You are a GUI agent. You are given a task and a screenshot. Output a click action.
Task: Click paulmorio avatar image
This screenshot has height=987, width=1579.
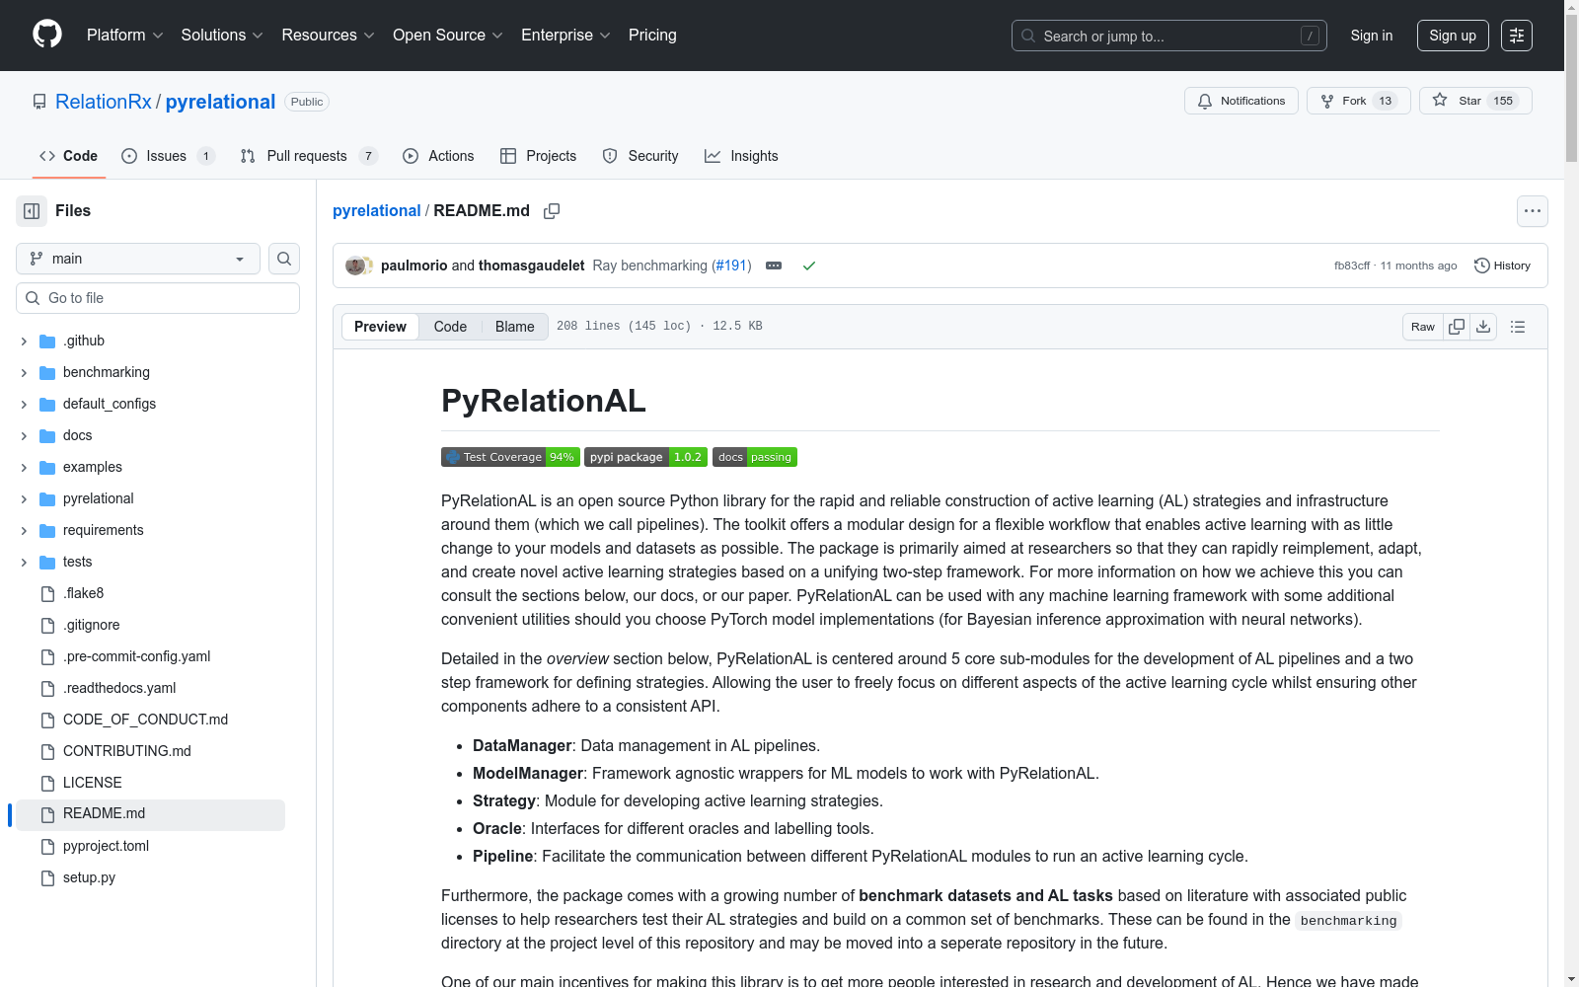tap(354, 266)
